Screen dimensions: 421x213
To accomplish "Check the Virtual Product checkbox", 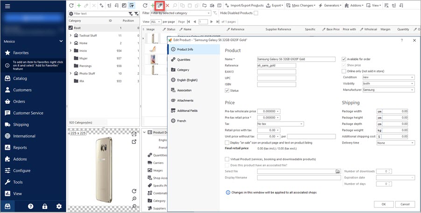I will point(227,159).
